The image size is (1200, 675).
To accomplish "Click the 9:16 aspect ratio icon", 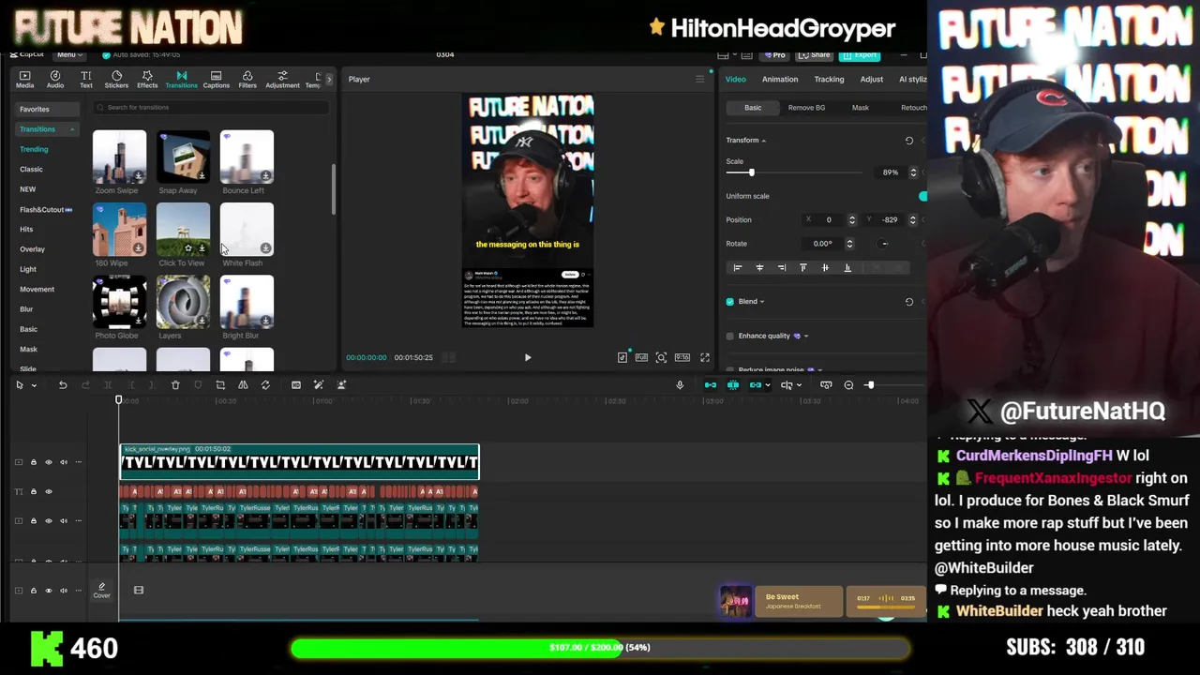I will (682, 357).
